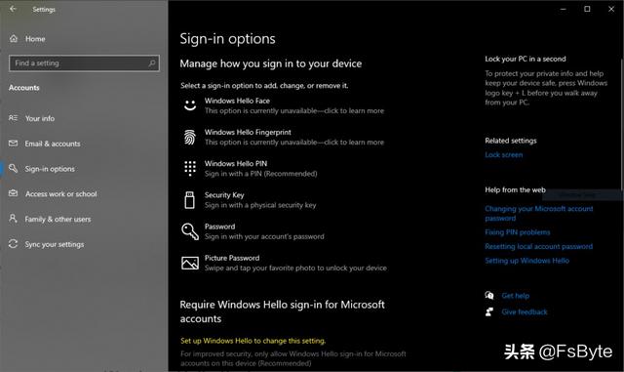Image resolution: width=624 pixels, height=372 pixels.
Task: Click the Security Key USB icon
Action: (190, 200)
